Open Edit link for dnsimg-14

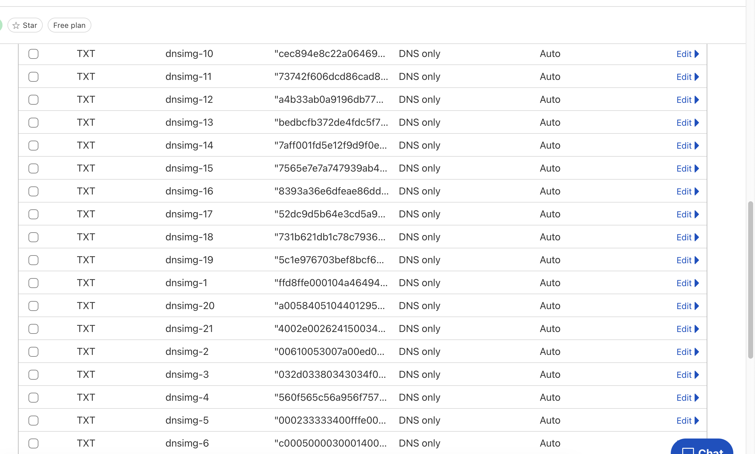687,146
